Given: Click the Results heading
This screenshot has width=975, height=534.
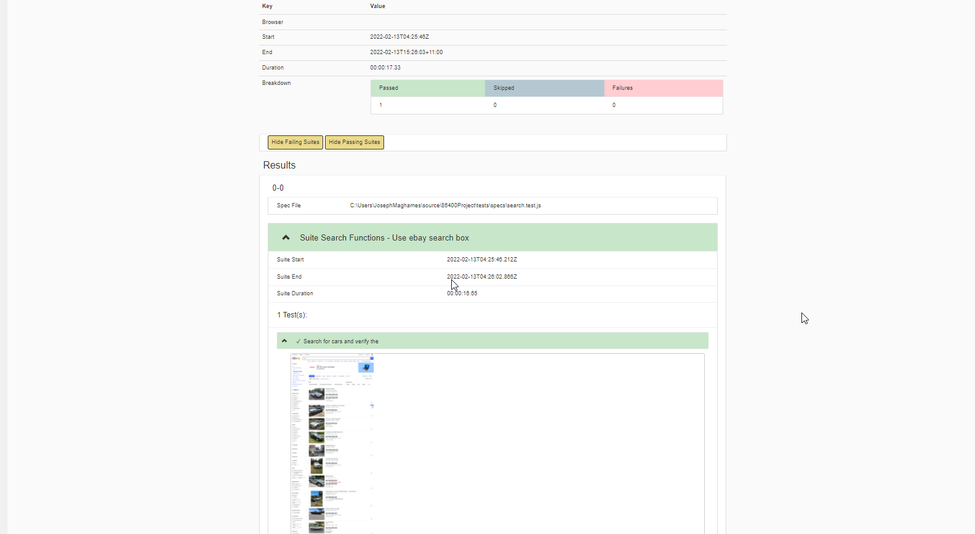Looking at the screenshot, I should coord(279,165).
